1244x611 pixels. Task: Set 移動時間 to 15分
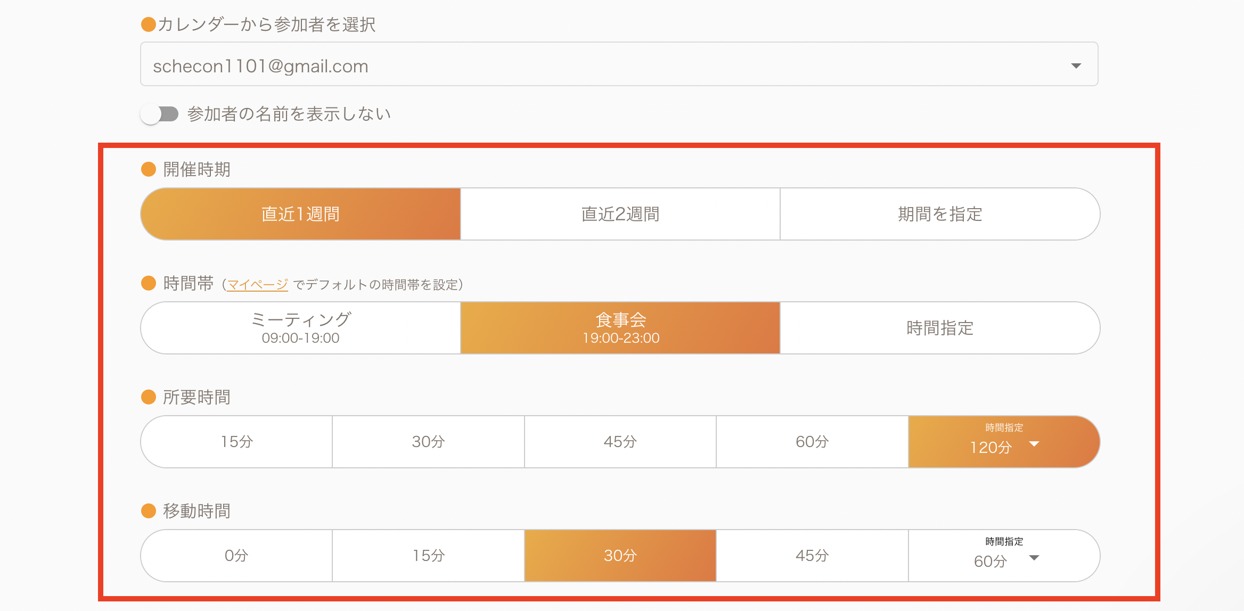(428, 556)
